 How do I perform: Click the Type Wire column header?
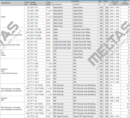point(48,3)
